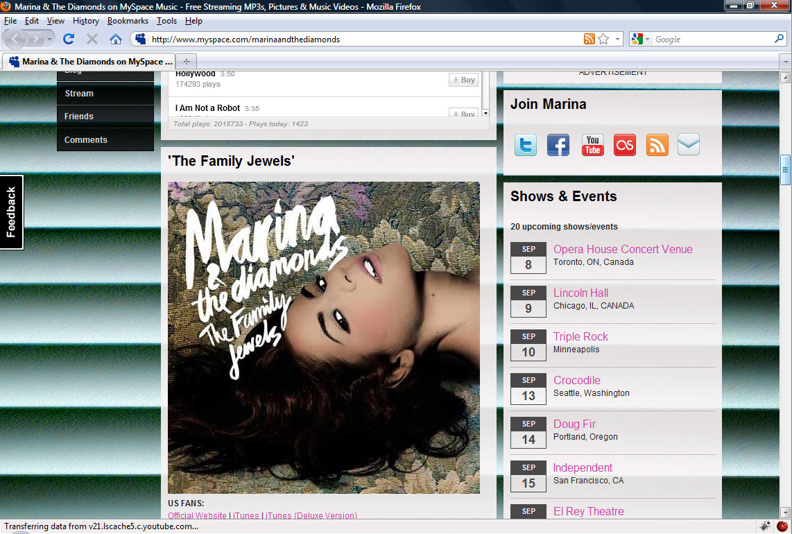Subscribe via RSS icon in address bar
792x534 pixels.
(x=589, y=39)
